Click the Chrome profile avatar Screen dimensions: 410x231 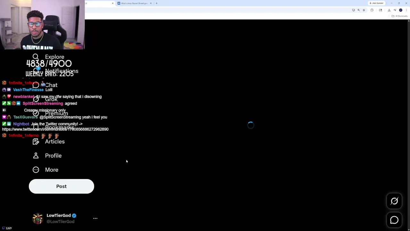click(x=401, y=10)
